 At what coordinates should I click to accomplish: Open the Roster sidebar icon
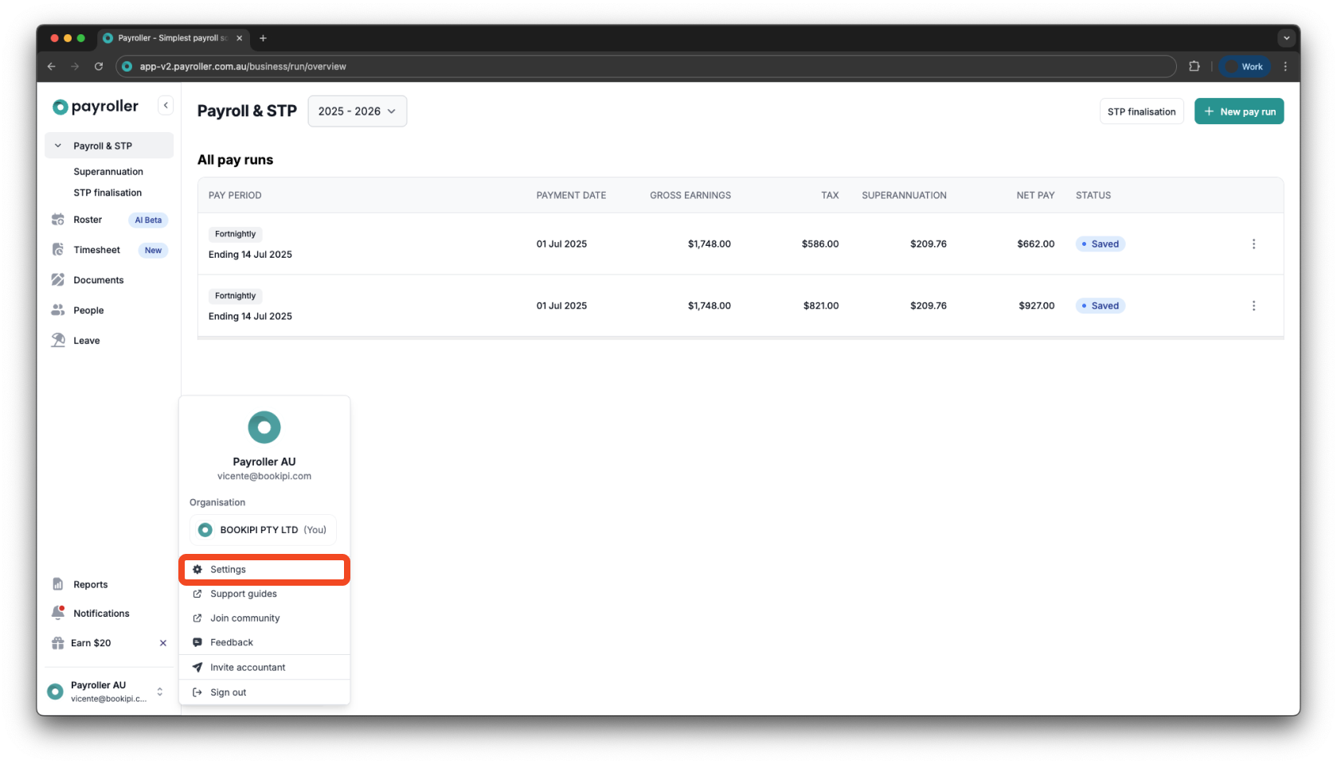click(58, 220)
